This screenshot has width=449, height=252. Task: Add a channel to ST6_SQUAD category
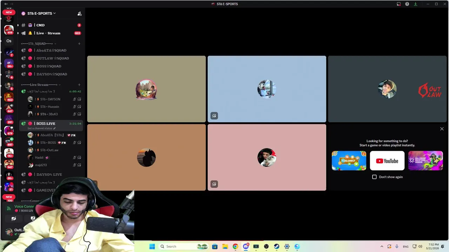click(x=79, y=44)
